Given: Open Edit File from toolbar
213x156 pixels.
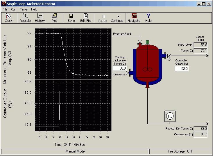Looking at the screenshot, I should (86, 18).
